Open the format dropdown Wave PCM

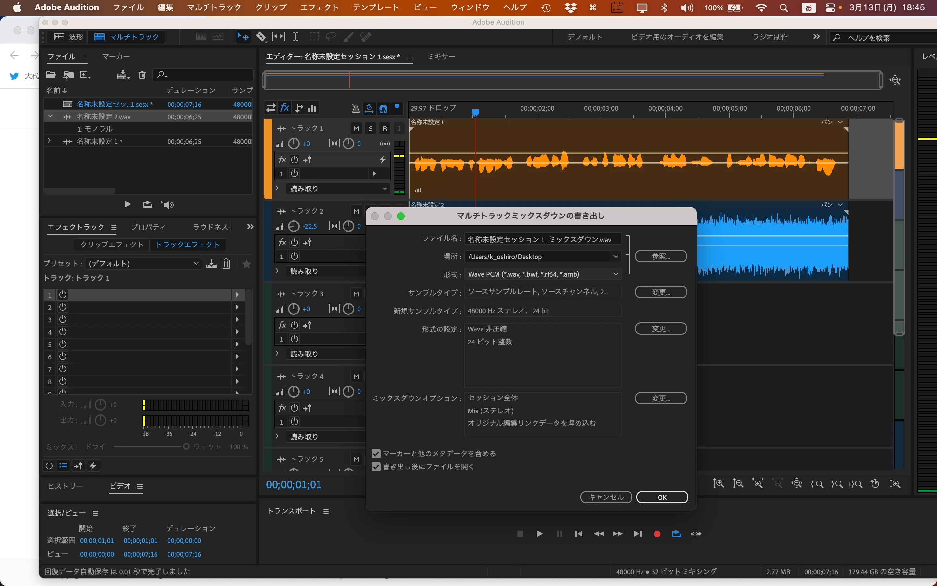click(542, 274)
